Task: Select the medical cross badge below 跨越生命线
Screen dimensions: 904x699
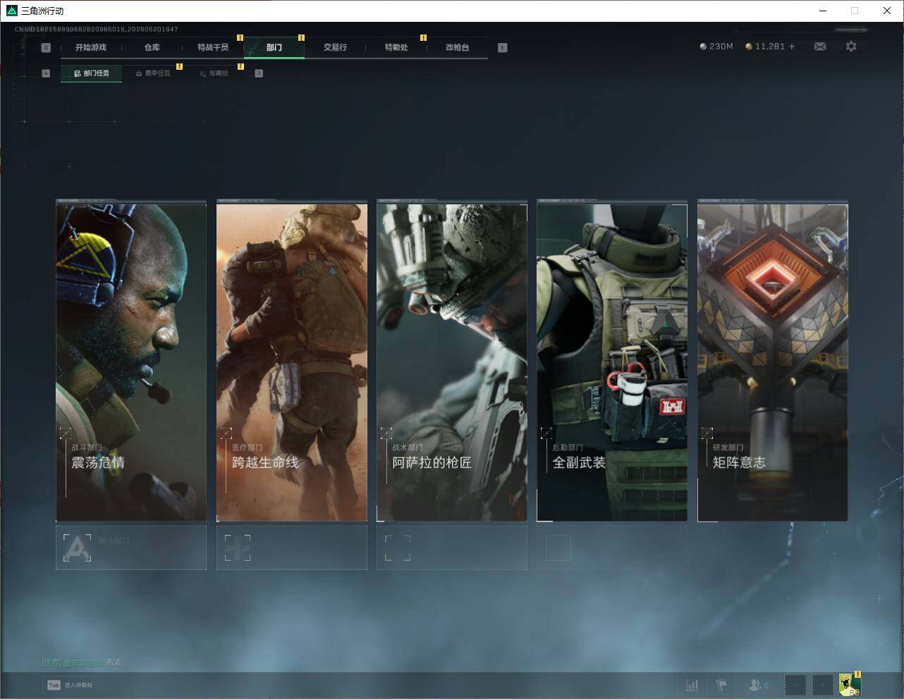Action: coord(238,548)
